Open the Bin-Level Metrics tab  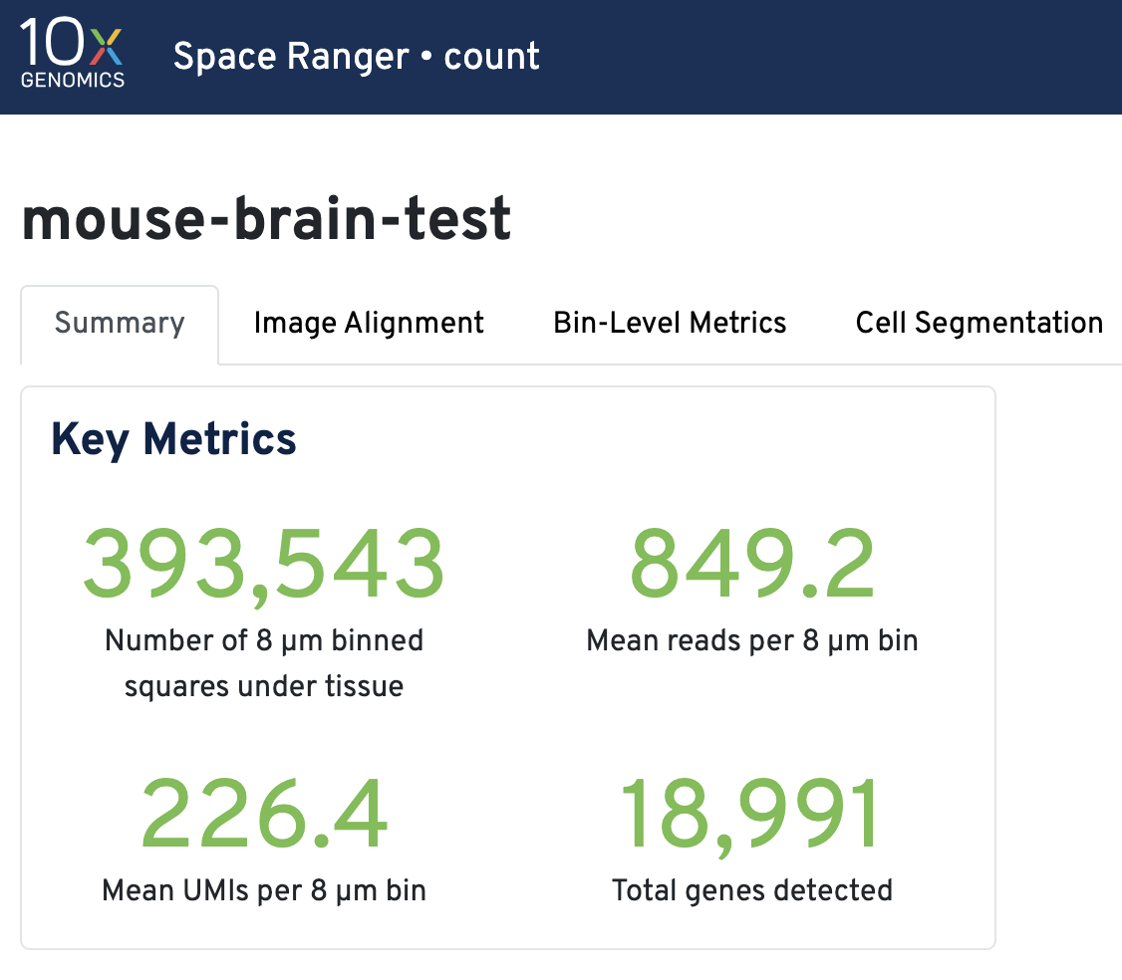(x=670, y=324)
